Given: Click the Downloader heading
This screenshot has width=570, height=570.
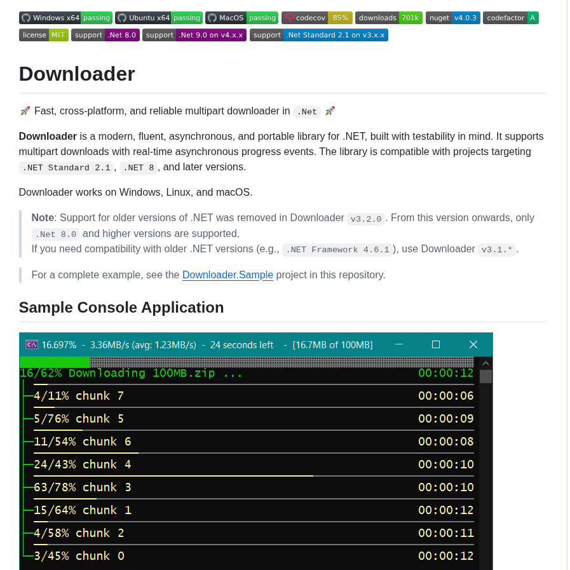Looking at the screenshot, I should [76, 74].
